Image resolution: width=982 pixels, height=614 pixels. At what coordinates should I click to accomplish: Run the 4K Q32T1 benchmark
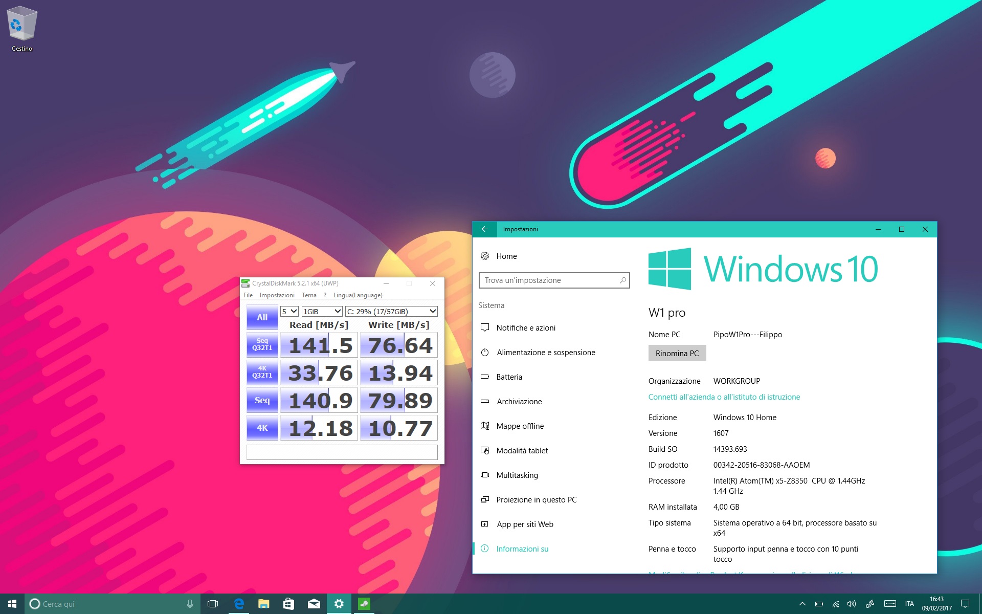[262, 372]
